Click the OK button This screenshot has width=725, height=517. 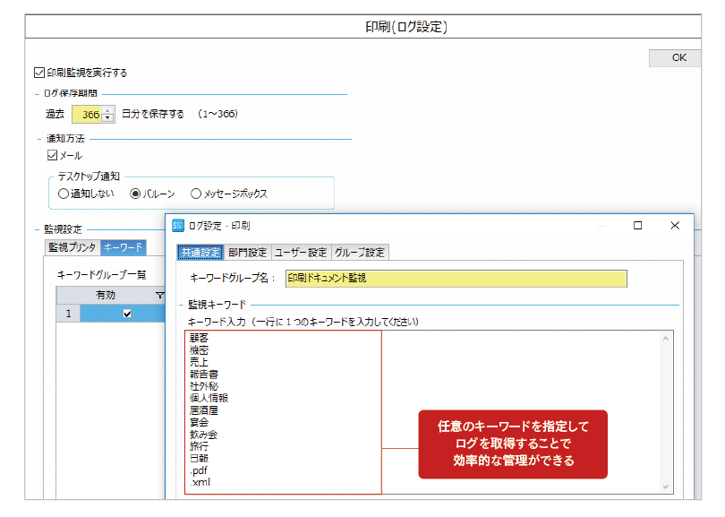coord(675,58)
